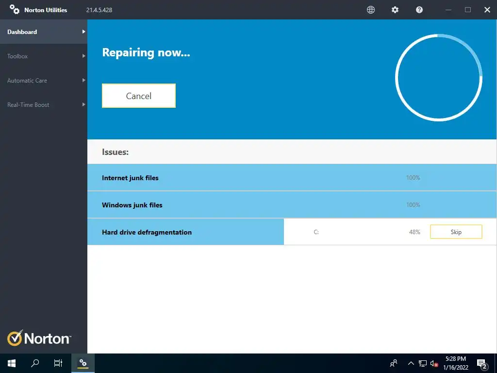Image resolution: width=497 pixels, height=373 pixels.
Task: Select the Dashboard menu item
Action: 43,32
